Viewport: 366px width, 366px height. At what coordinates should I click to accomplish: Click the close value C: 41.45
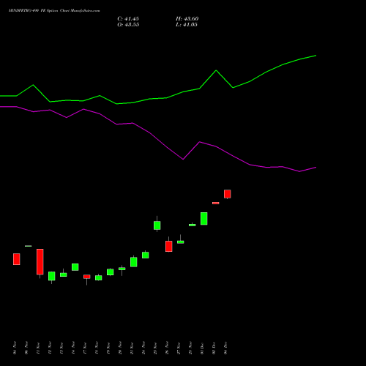(x=128, y=19)
